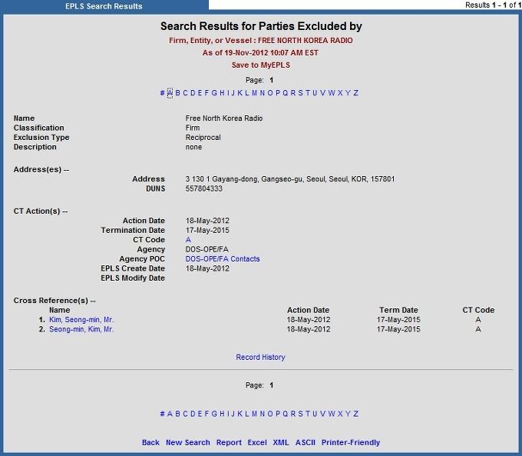This screenshot has width=522, height=456.
Task: Export results as ASCII
Action: [306, 443]
